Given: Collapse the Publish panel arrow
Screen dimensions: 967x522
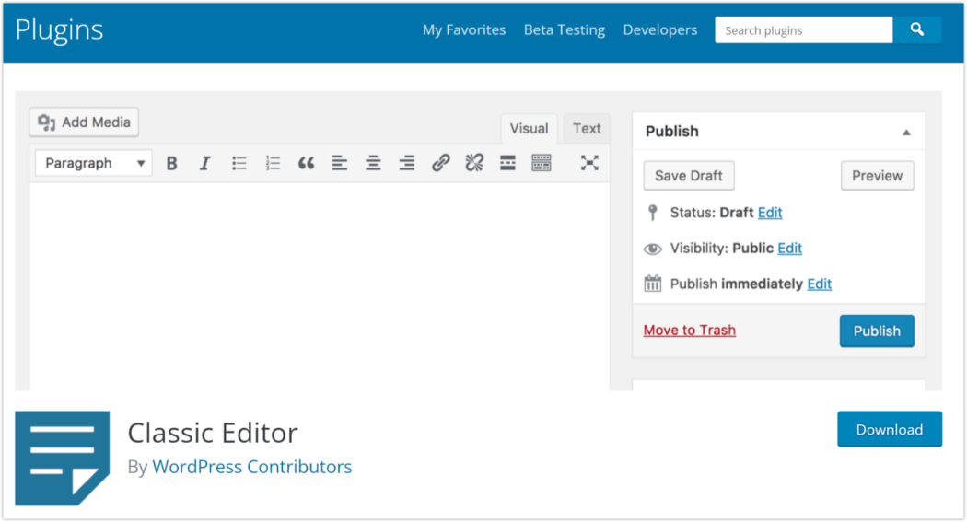Looking at the screenshot, I should pyautogui.click(x=906, y=133).
